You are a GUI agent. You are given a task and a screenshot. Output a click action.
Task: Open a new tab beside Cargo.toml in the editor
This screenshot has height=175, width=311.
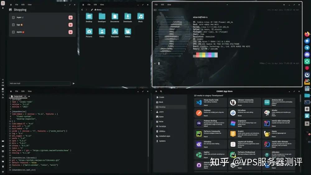pyautogui.click(x=29, y=96)
